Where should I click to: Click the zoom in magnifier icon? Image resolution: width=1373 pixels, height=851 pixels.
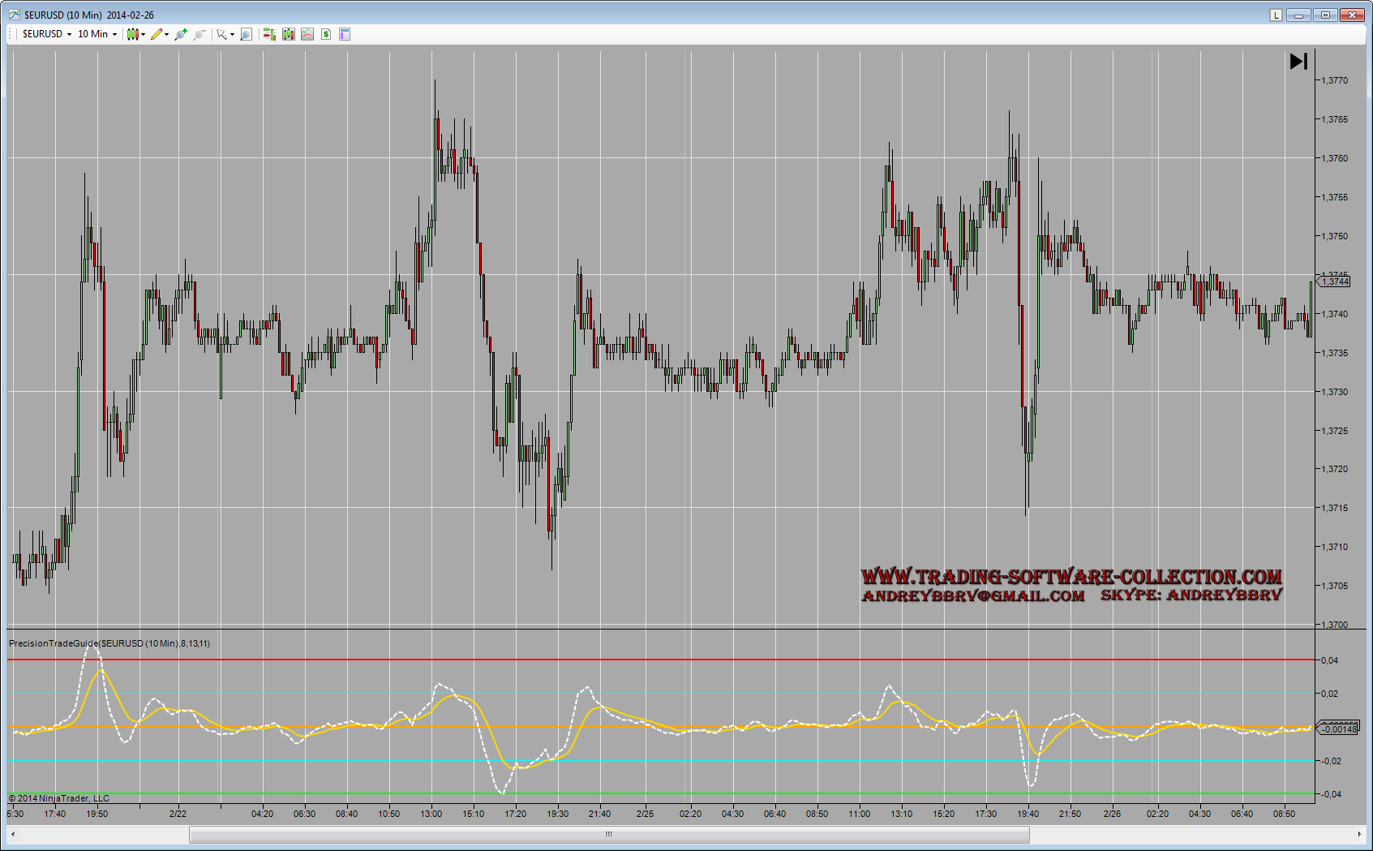tap(180, 34)
